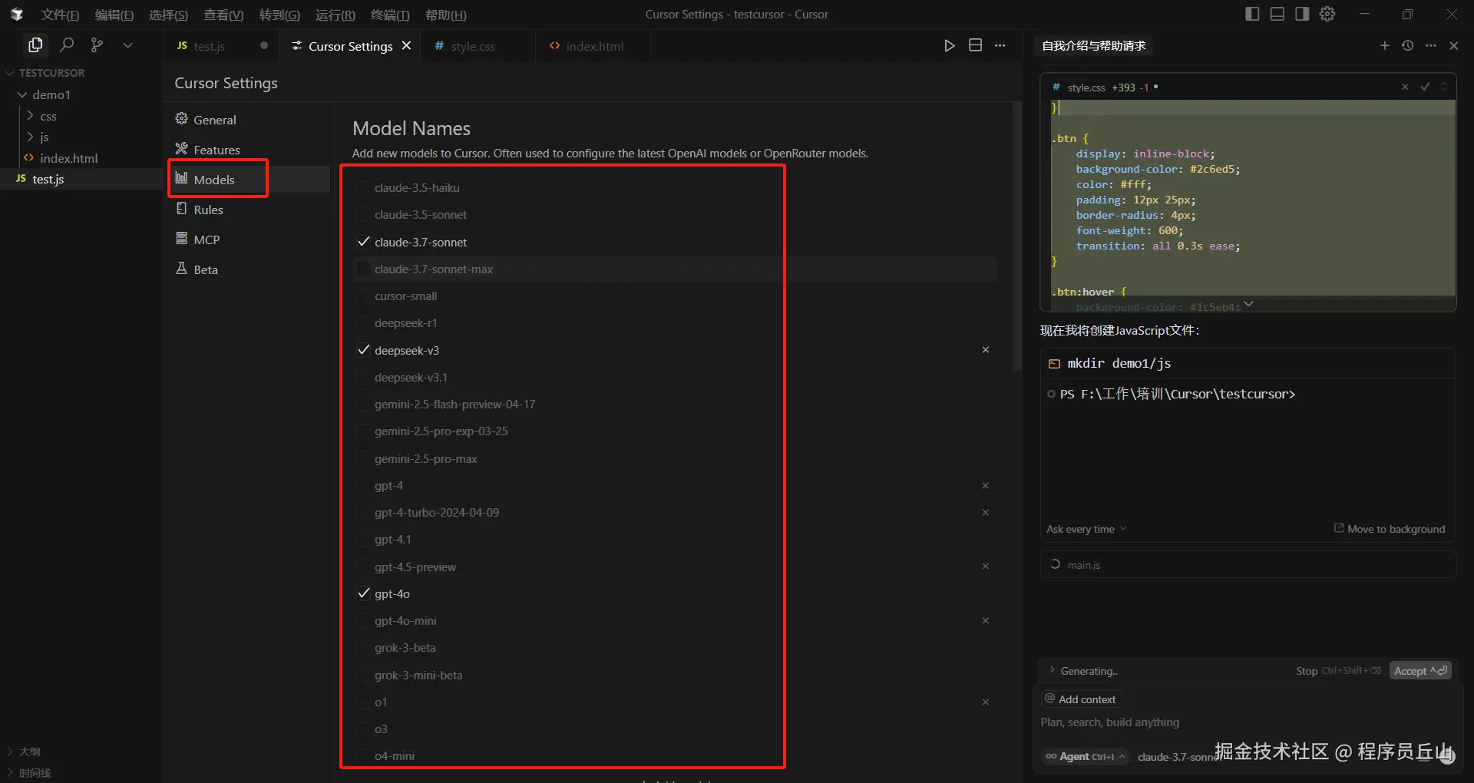Image resolution: width=1474 pixels, height=783 pixels.
Task: Reject style.css changes with X icon
Action: [x=1405, y=87]
